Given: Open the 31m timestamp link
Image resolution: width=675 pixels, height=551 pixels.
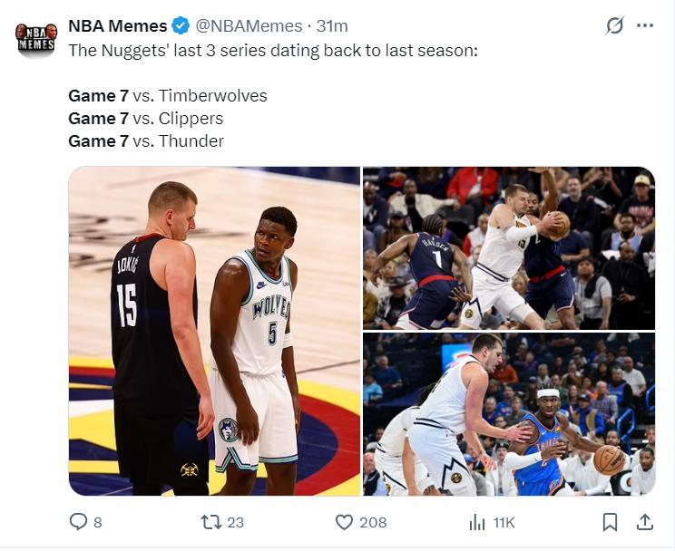Looking at the screenshot, I should [x=332, y=25].
